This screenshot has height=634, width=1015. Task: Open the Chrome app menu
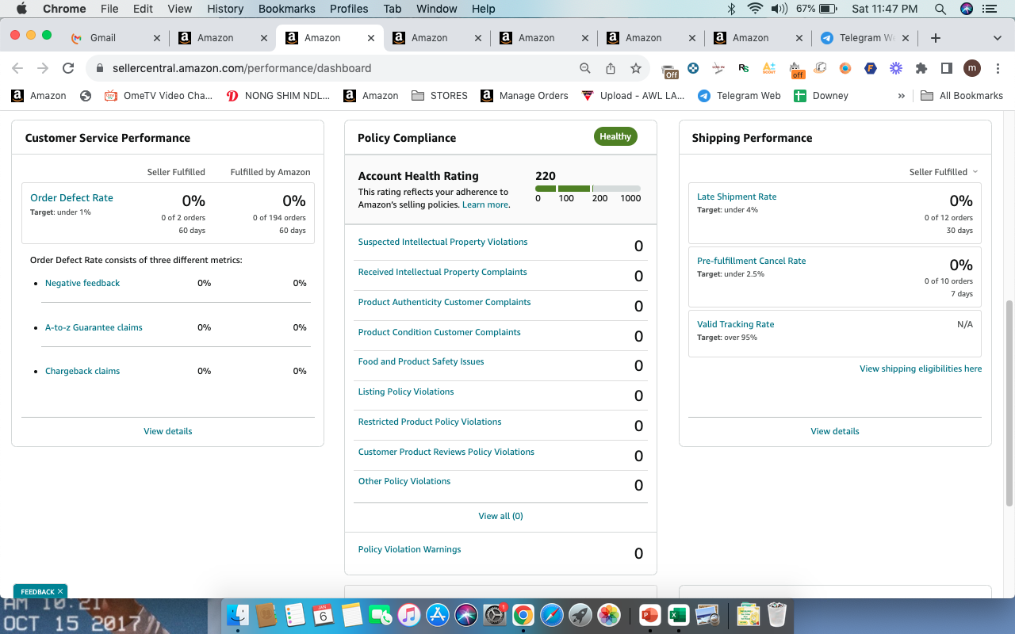[x=64, y=9]
